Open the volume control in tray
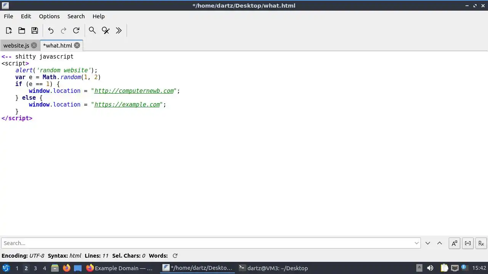This screenshot has height=274, width=488. tap(430, 268)
